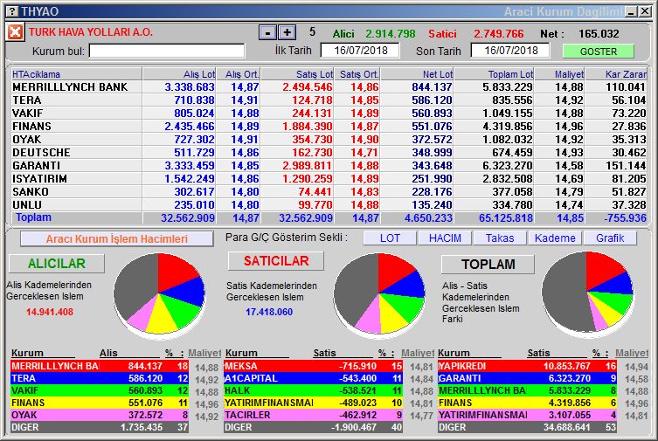Decrease count with the minus button
This screenshot has height=441, width=658.
(x=267, y=32)
